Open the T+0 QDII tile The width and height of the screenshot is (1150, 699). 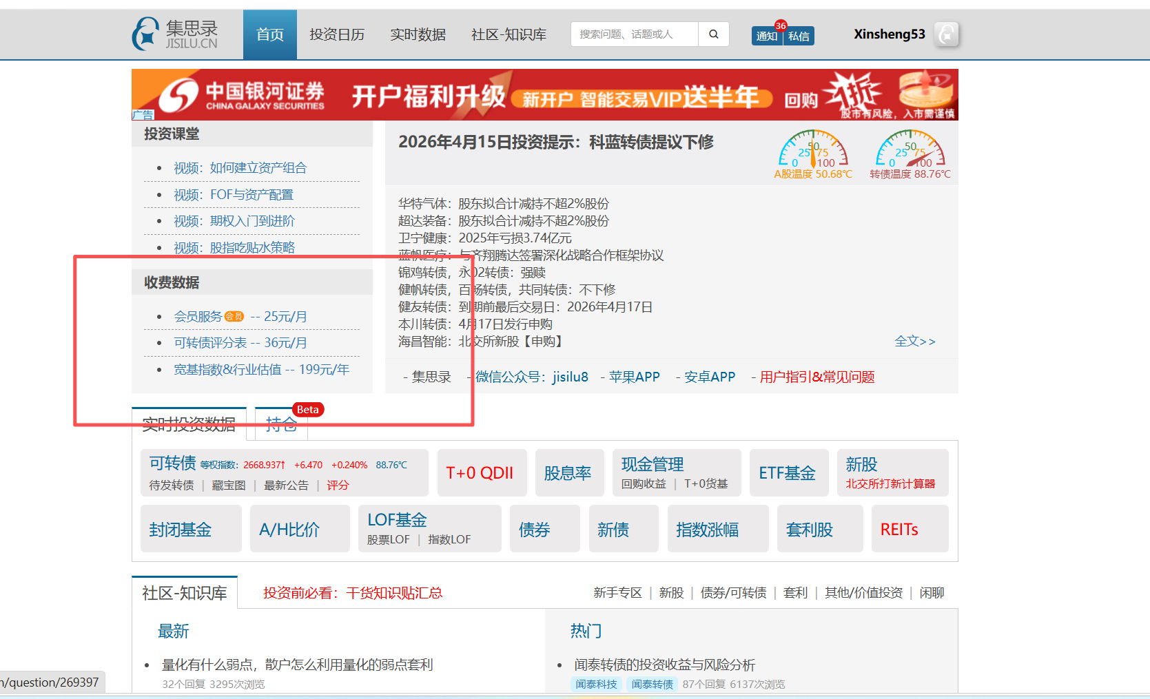tap(480, 473)
